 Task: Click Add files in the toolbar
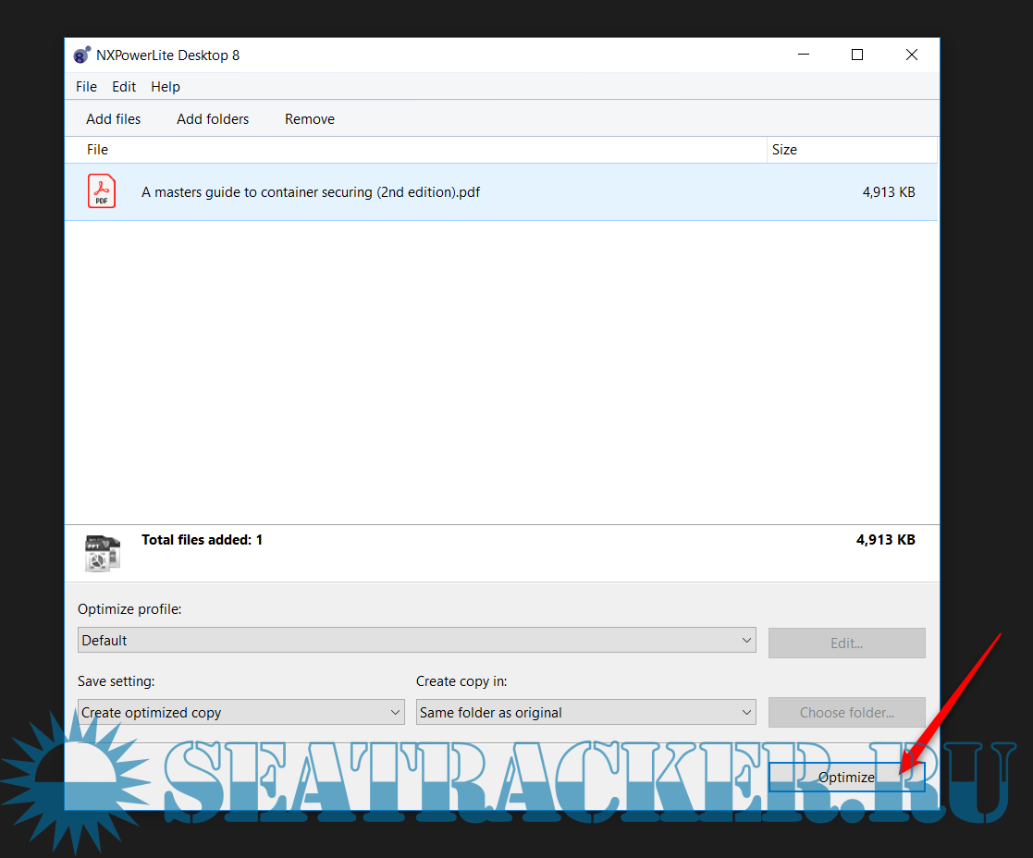point(114,119)
